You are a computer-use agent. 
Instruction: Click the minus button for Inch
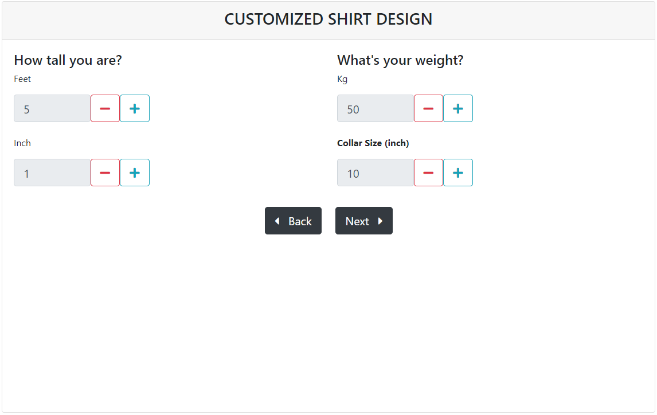click(105, 173)
